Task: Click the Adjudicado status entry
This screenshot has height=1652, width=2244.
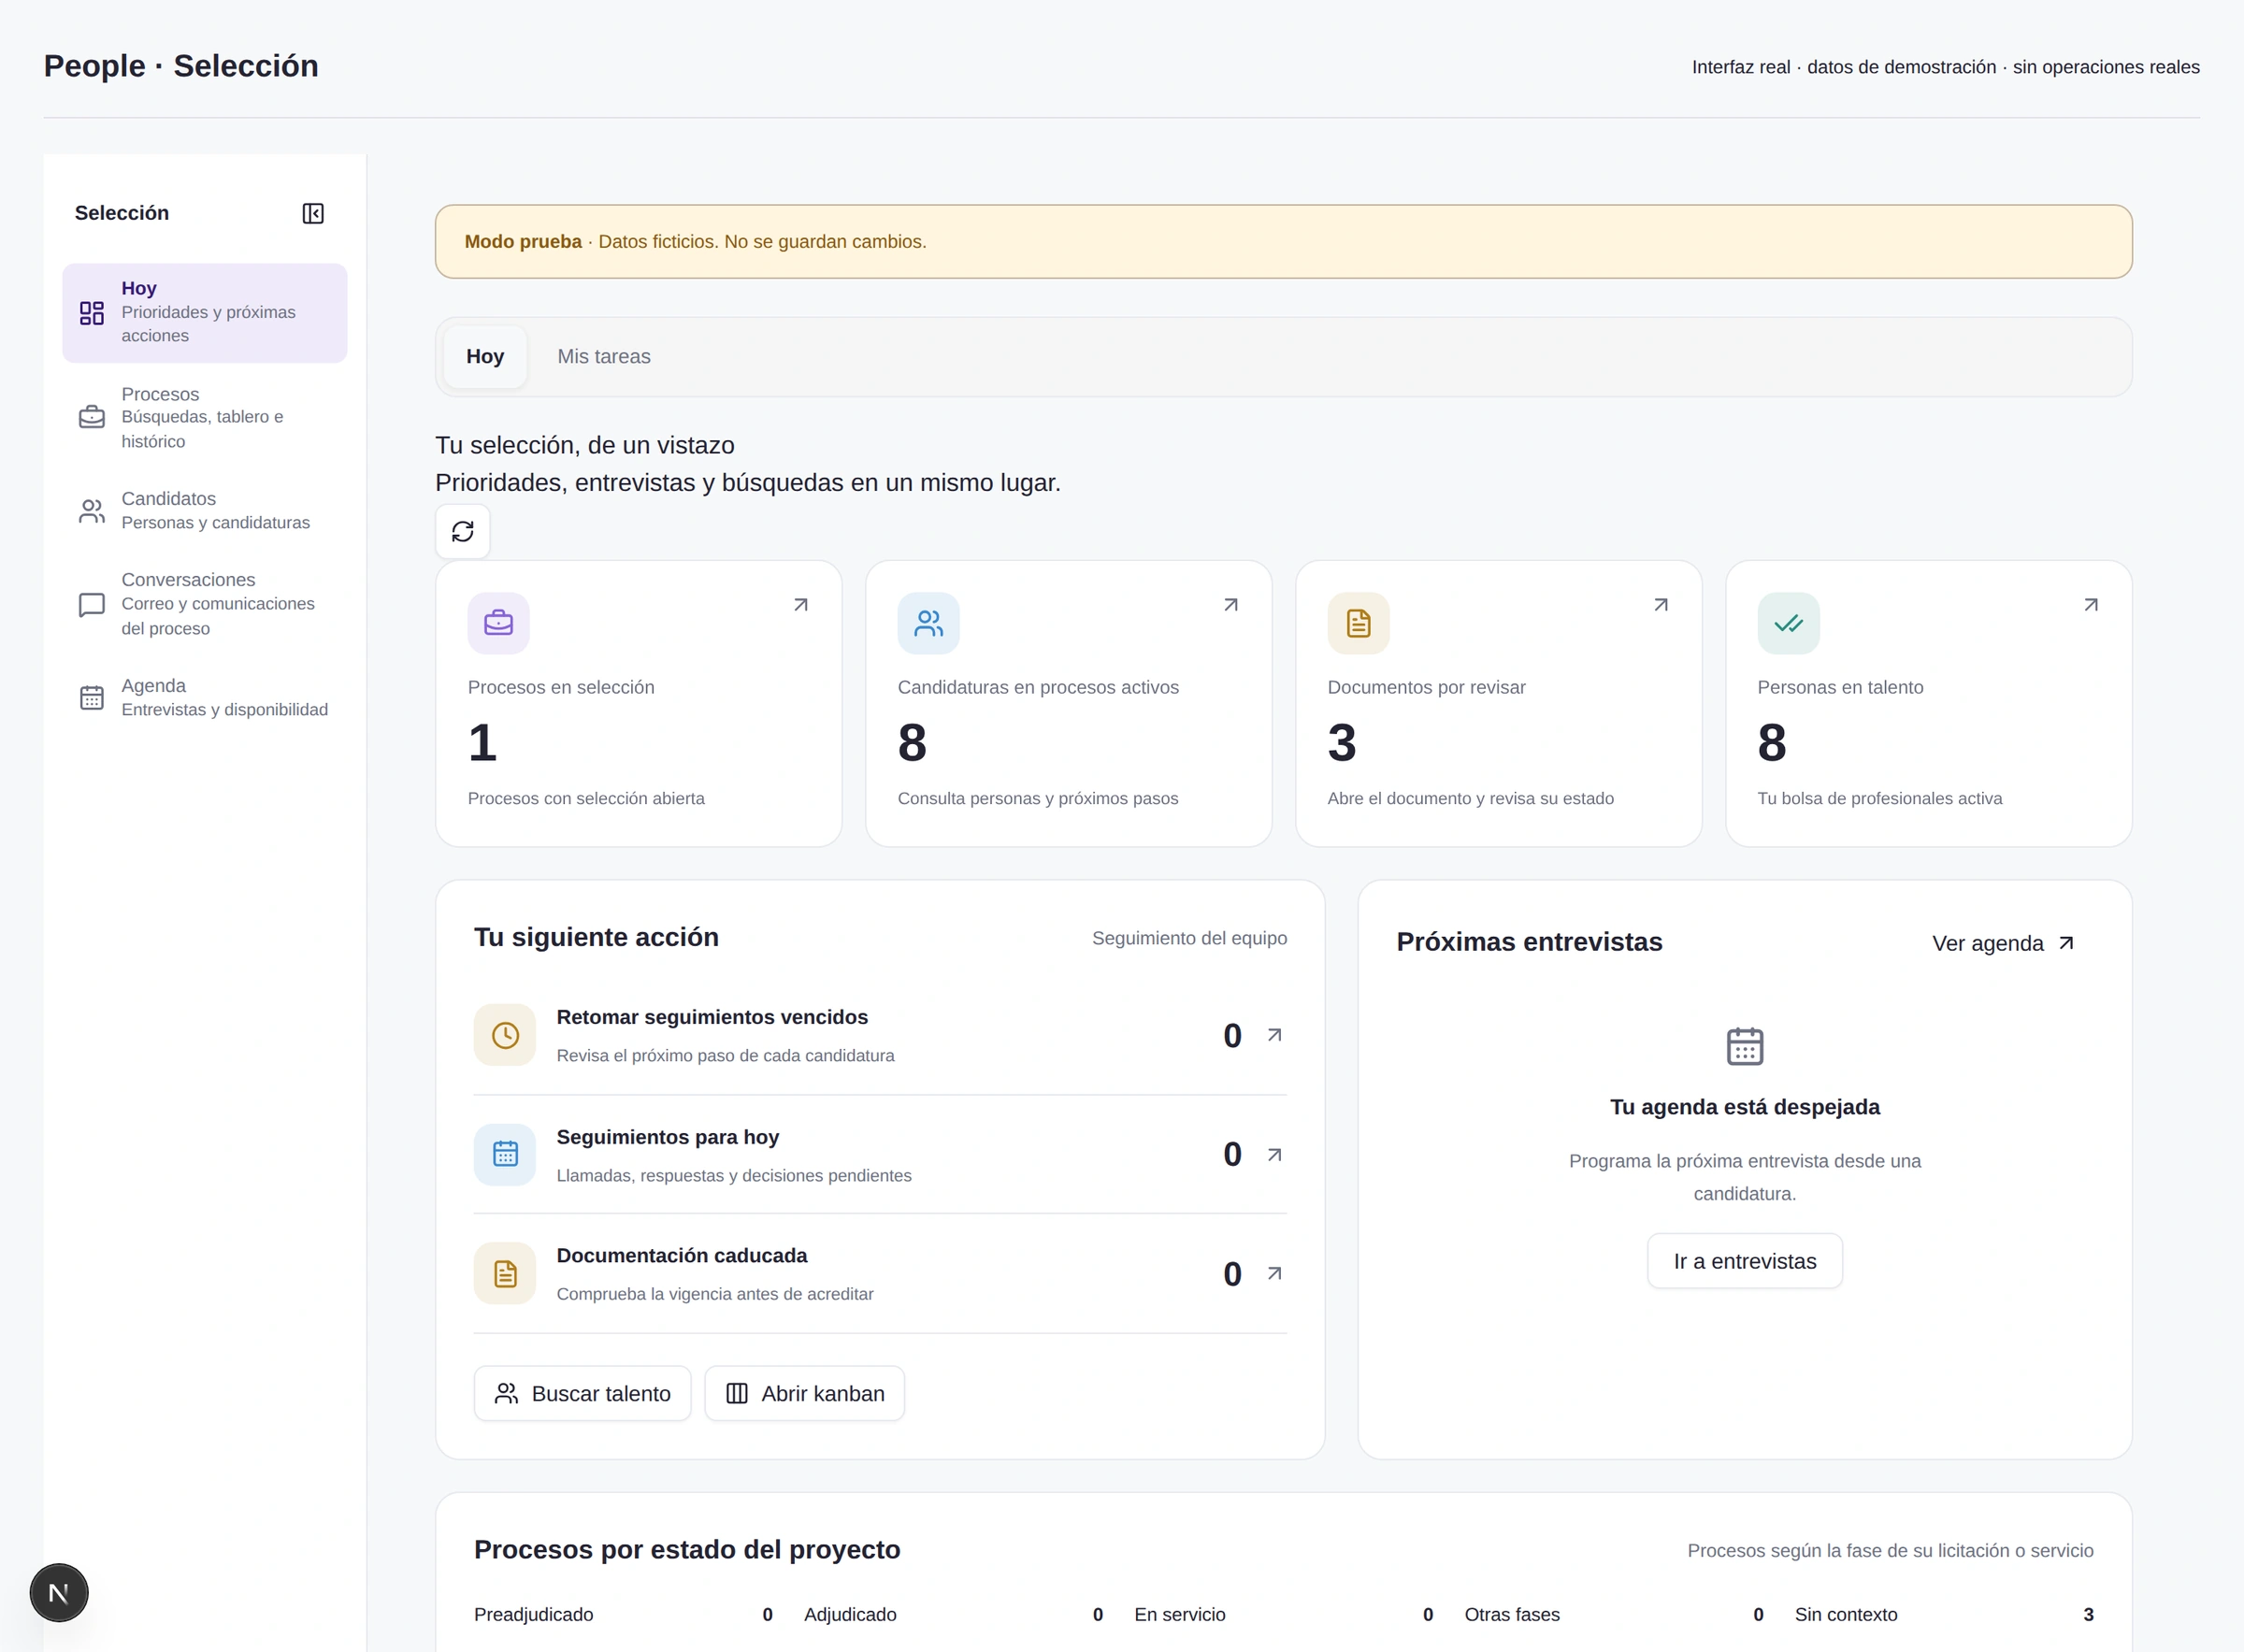Action: click(x=953, y=1614)
